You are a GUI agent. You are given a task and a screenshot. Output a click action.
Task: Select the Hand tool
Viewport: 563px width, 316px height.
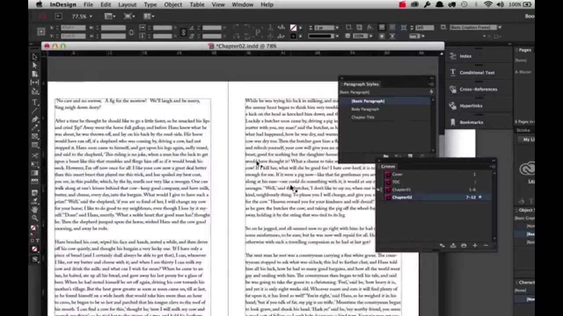[x=35, y=209]
